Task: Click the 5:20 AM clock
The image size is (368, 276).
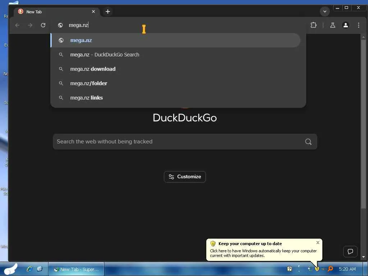Action: tap(347, 269)
